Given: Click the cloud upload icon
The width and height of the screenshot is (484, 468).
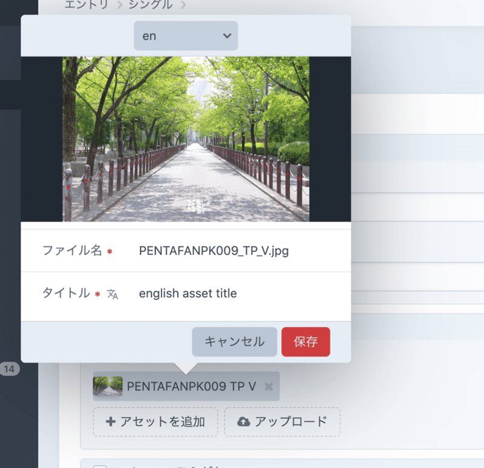Looking at the screenshot, I should (244, 422).
